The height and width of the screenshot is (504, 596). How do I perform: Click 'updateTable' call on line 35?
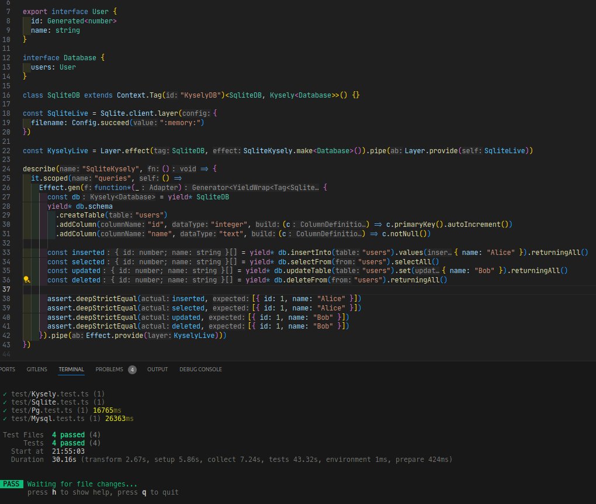pyautogui.click(x=307, y=271)
